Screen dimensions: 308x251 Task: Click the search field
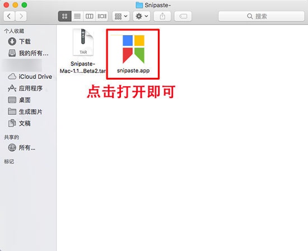click(262, 16)
